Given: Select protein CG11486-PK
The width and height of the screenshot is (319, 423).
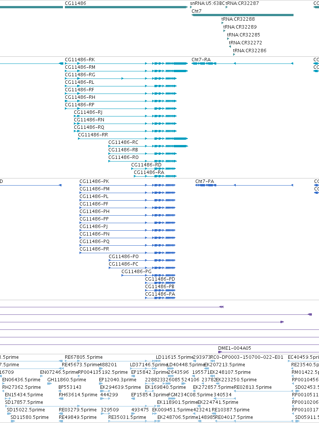Looking at the screenshot, I should click(94, 181).
